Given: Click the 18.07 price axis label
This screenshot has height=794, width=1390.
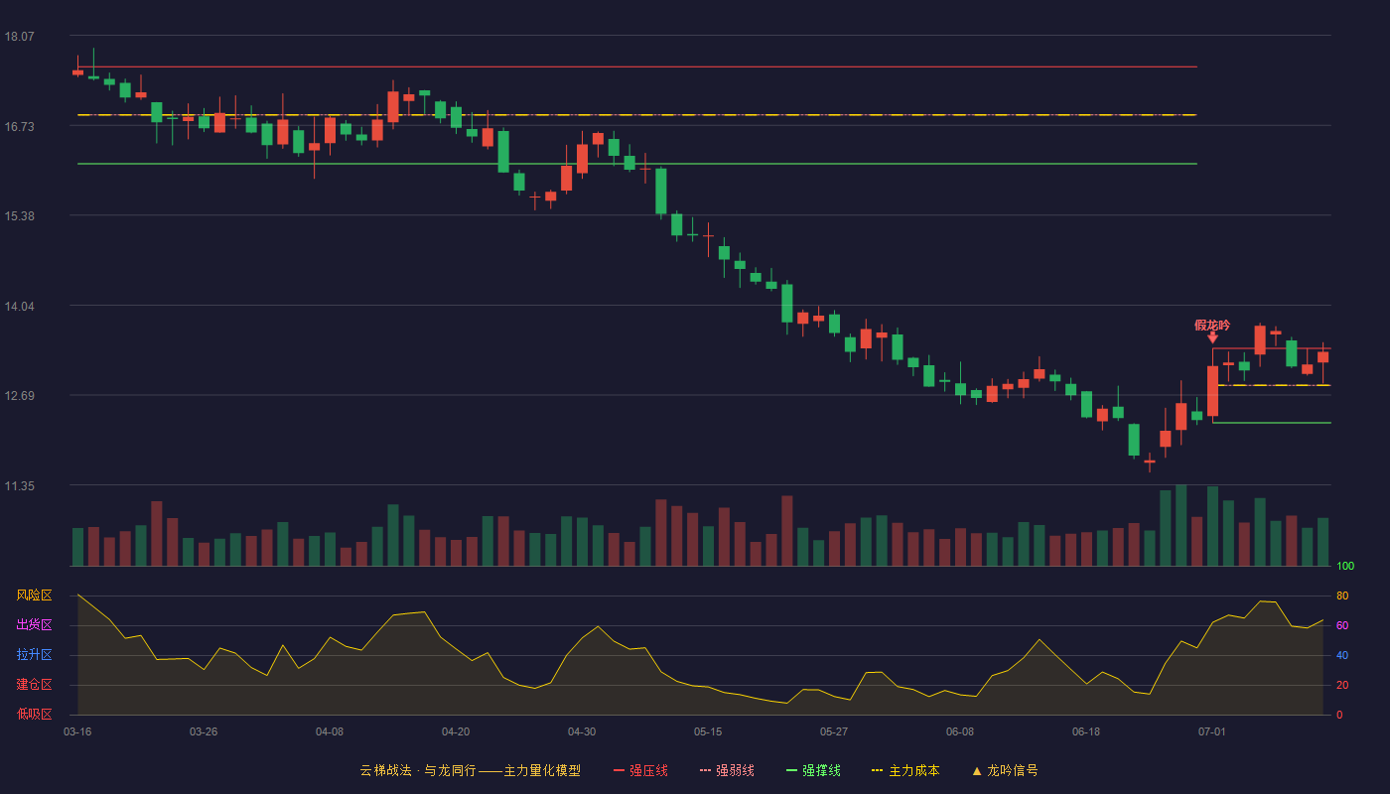Looking at the screenshot, I should tap(19, 37).
